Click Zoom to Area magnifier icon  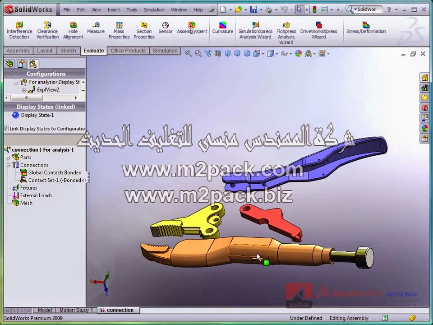(x=198, y=53)
